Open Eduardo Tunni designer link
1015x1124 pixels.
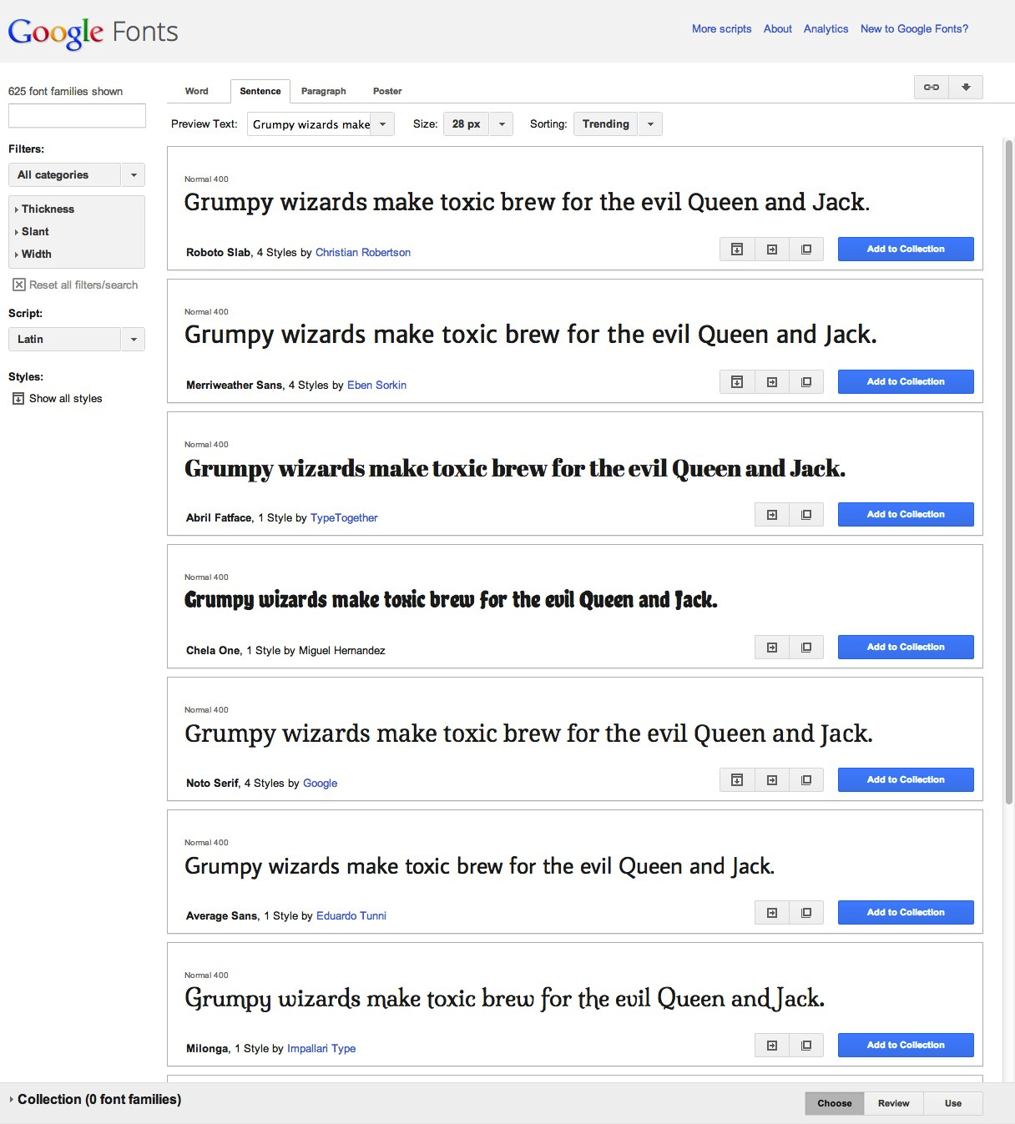(x=351, y=915)
